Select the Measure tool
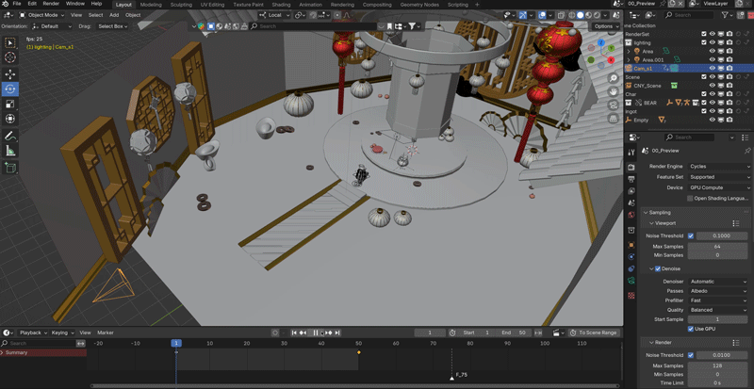The image size is (754, 389). 10,151
